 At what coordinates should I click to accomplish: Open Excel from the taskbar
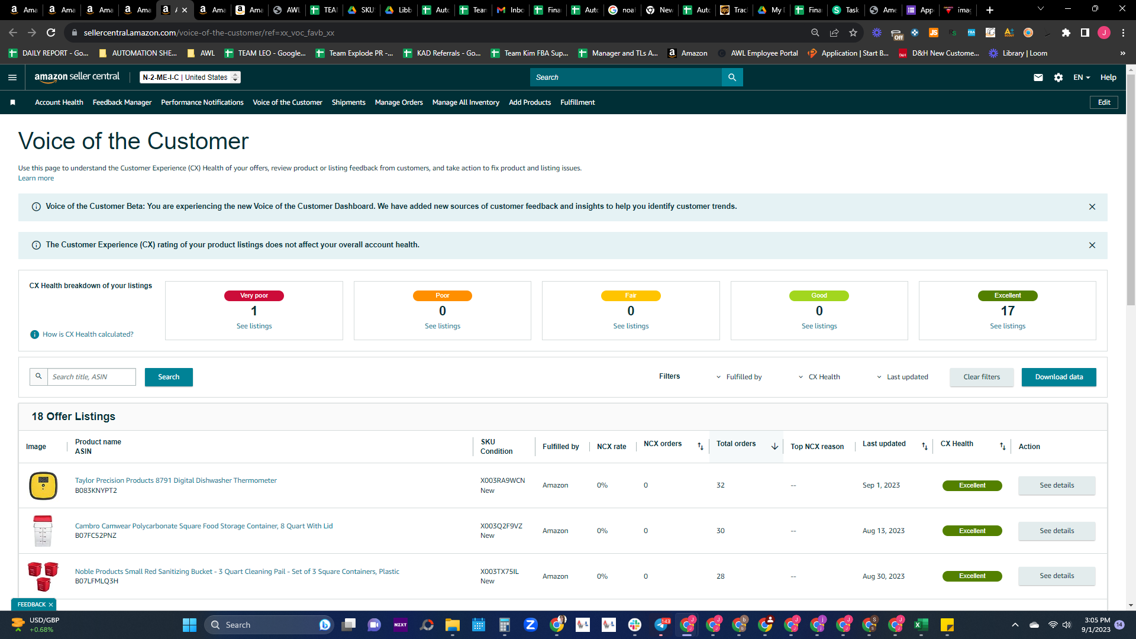(921, 625)
